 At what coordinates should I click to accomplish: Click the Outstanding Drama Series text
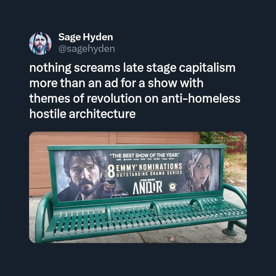(149, 173)
